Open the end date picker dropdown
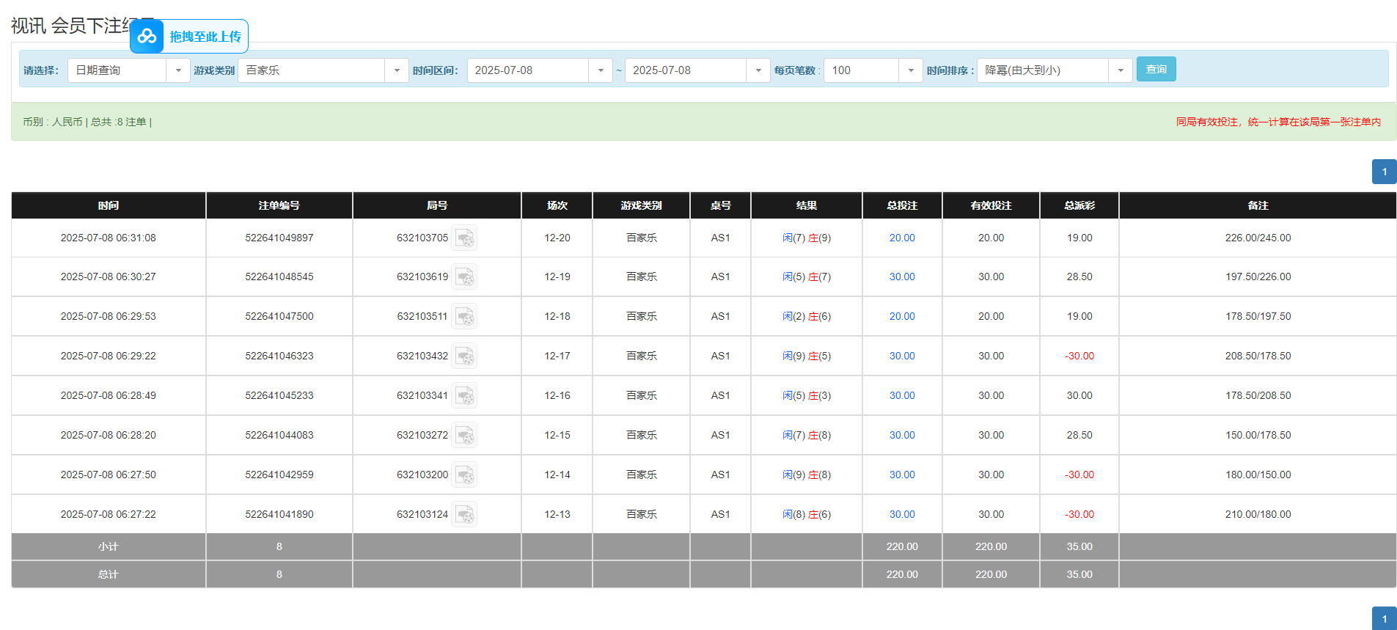This screenshot has width=1397, height=630. tap(758, 70)
